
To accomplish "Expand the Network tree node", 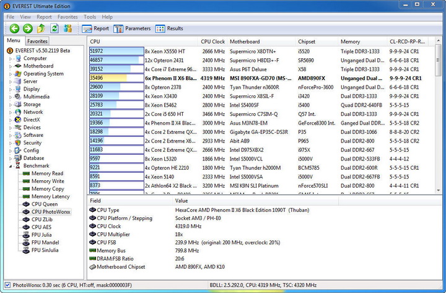I will tap(11, 113).
